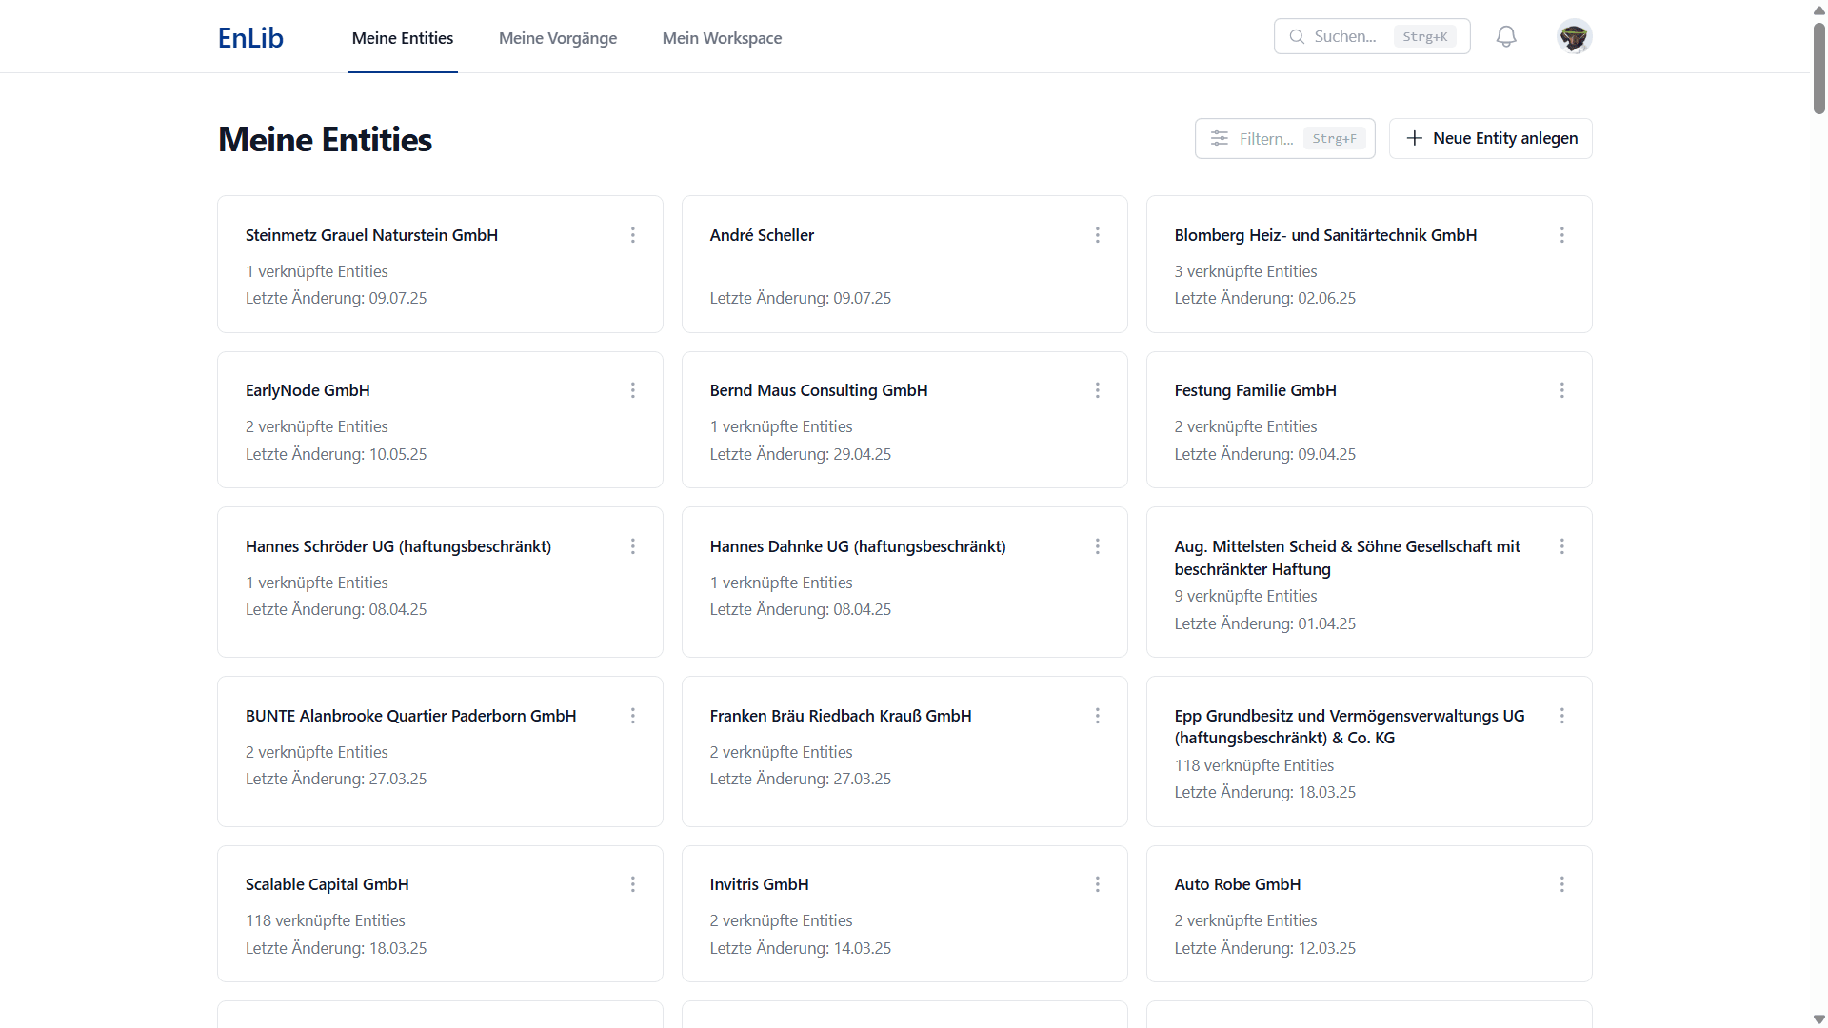Click the search magnifier icon

point(1297,36)
